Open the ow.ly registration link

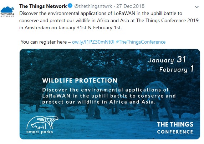click(93, 42)
